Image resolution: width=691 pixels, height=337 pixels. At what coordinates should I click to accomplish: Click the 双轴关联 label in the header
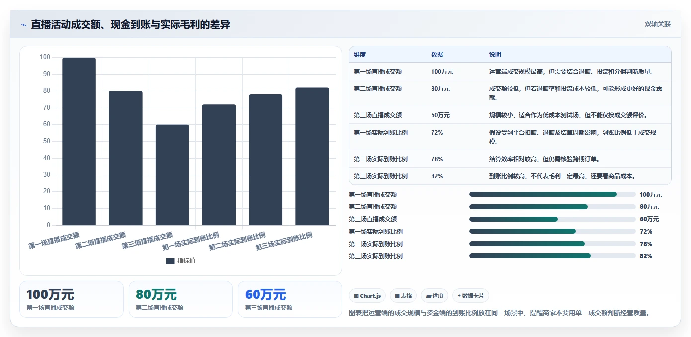coord(658,24)
